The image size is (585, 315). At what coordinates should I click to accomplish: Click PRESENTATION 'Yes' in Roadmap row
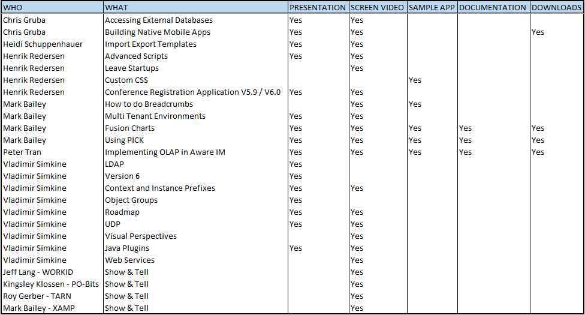click(296, 212)
